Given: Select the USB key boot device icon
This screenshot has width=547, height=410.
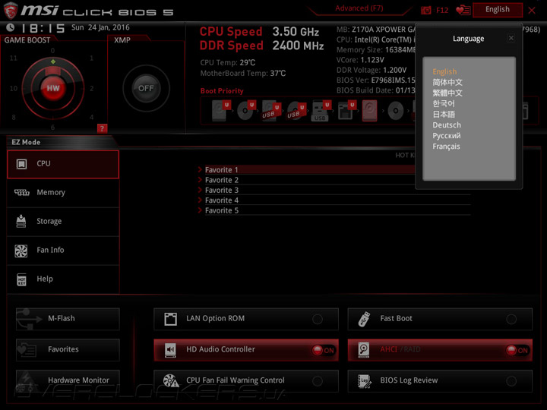Looking at the screenshot, I should [321, 111].
